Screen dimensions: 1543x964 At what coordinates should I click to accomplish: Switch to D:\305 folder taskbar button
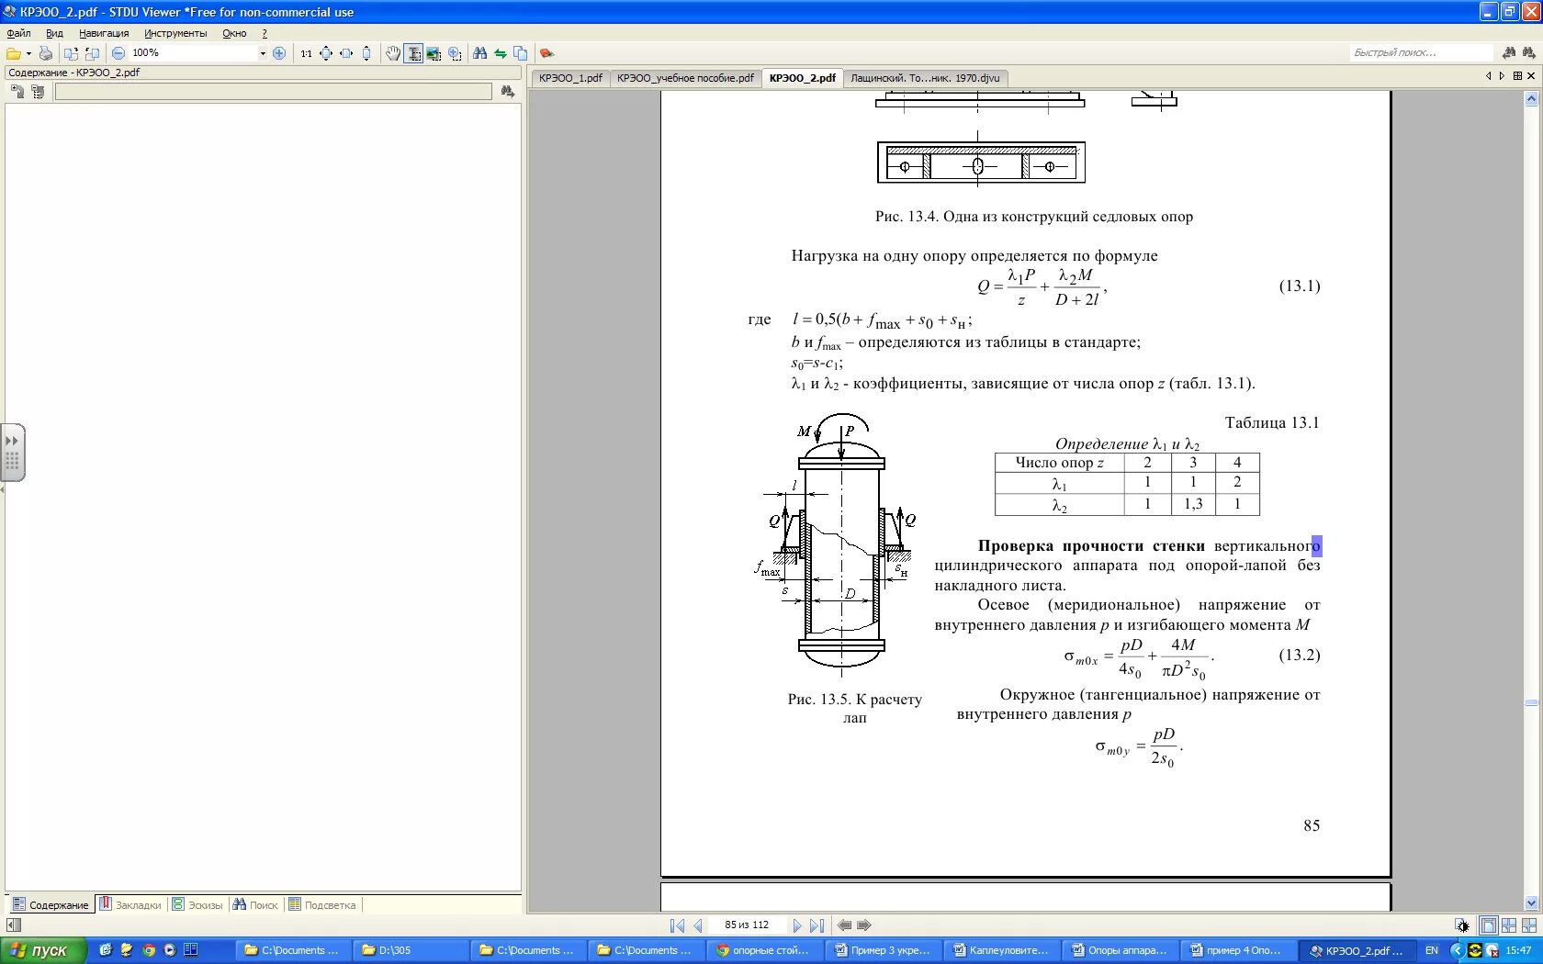pyautogui.click(x=411, y=950)
